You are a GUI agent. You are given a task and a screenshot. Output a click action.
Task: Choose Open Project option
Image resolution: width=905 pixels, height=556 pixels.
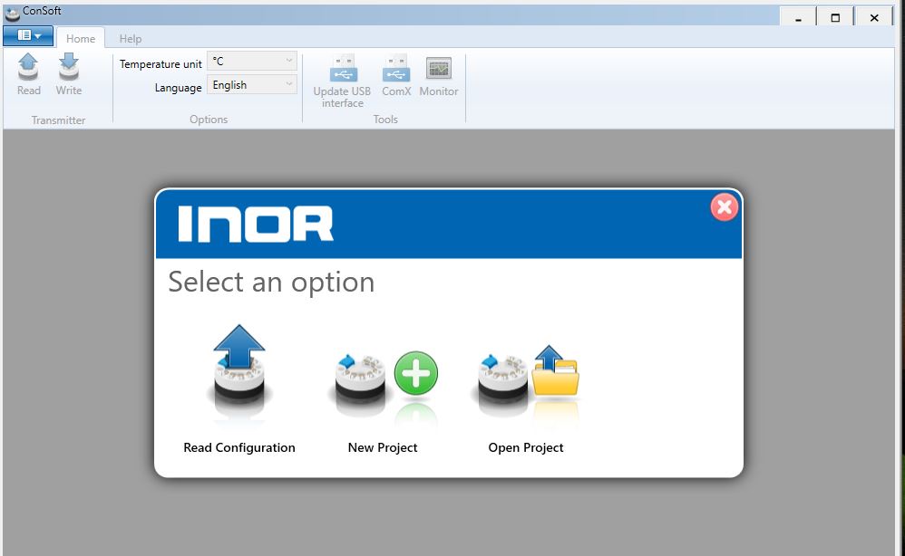[526, 398]
